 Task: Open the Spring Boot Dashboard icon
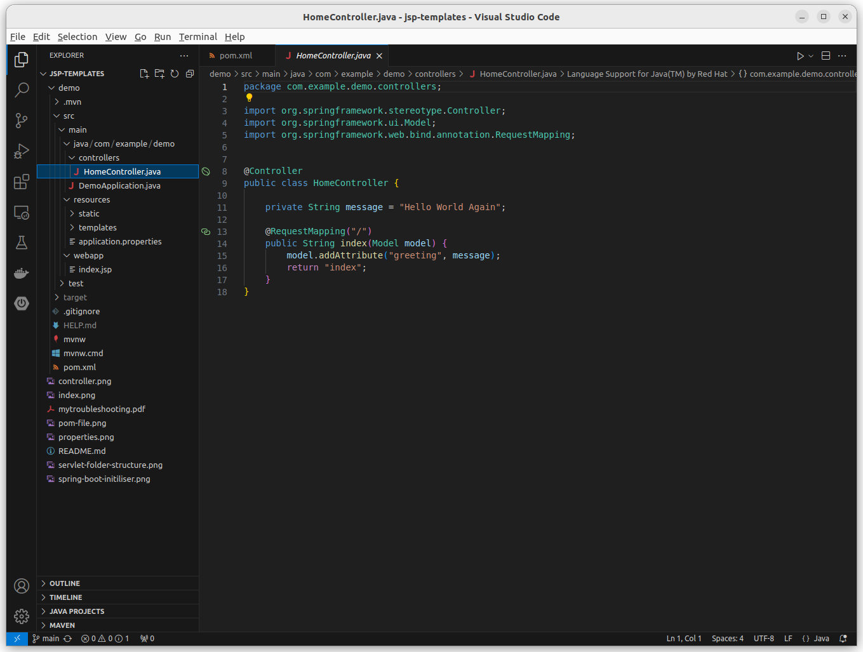click(22, 303)
